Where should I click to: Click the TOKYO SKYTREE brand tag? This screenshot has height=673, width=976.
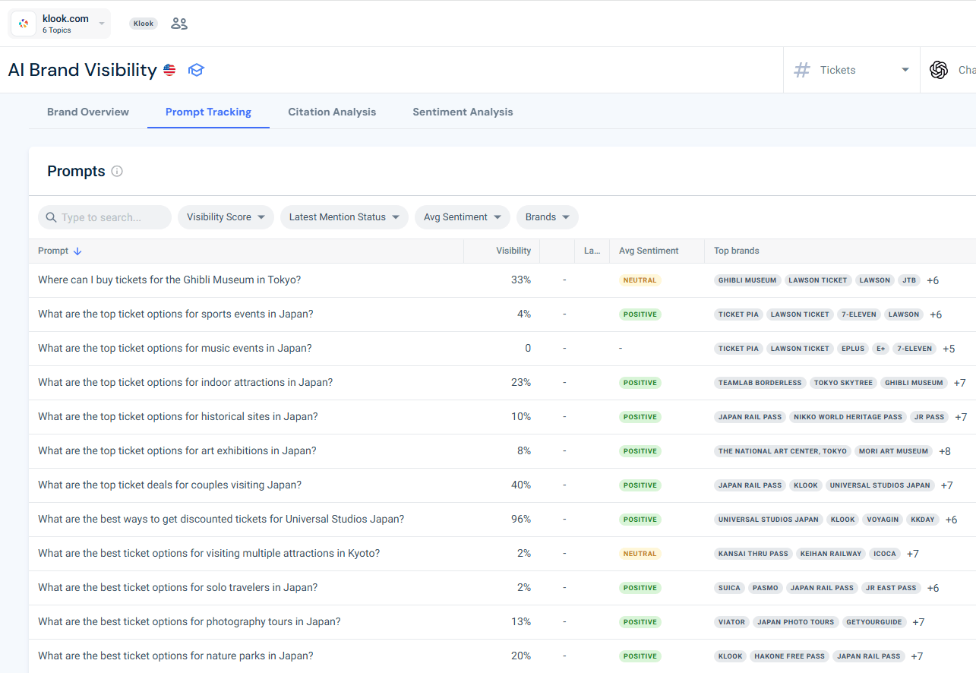843,383
